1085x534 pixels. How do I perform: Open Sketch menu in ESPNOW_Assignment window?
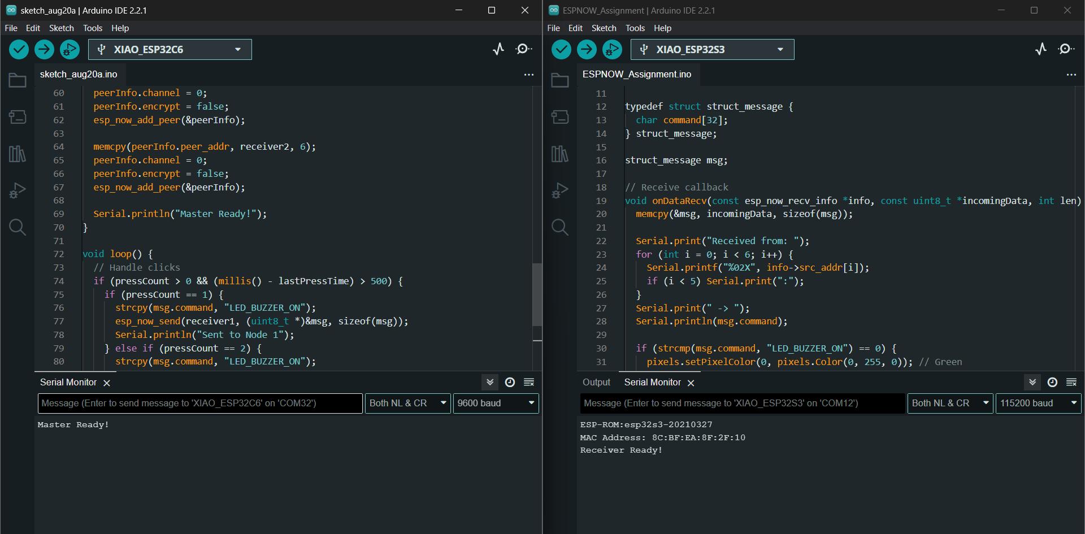(x=604, y=28)
